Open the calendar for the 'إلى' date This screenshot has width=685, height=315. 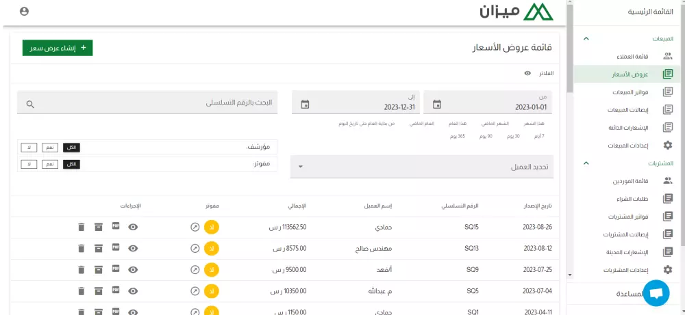305,105
